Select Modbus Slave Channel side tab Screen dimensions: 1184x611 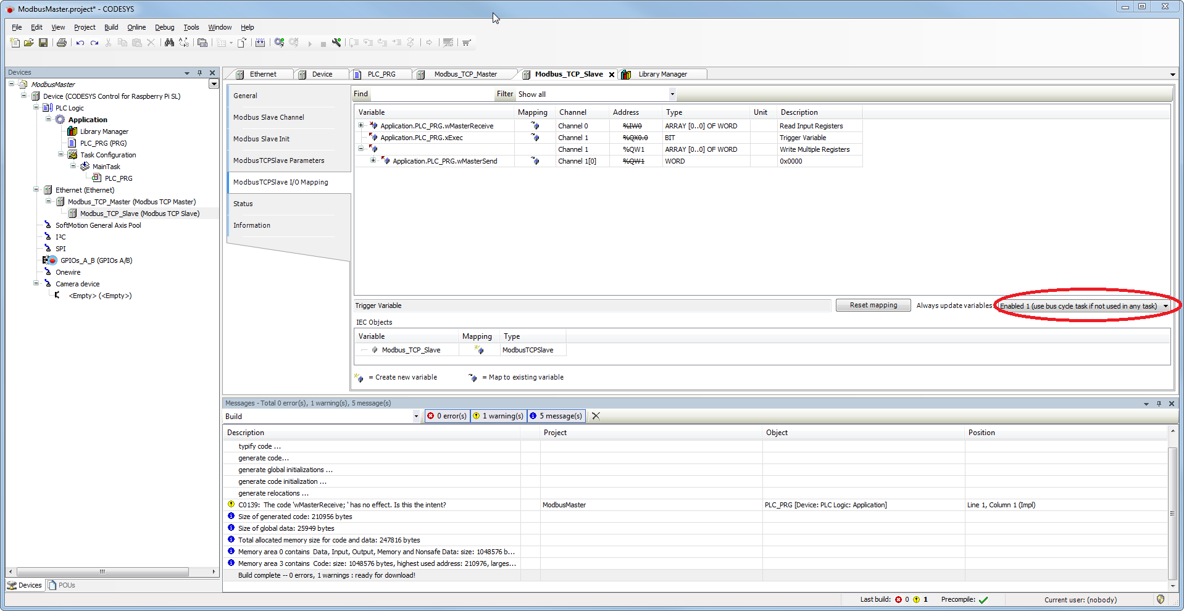click(x=269, y=117)
